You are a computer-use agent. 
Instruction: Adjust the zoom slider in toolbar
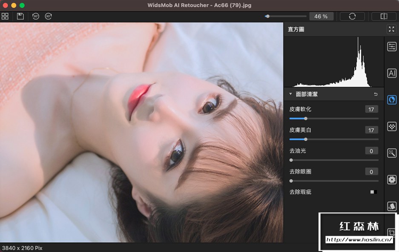pos(285,16)
